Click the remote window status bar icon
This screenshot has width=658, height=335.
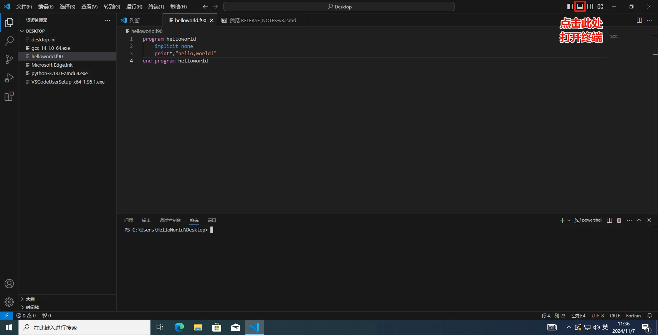(x=7, y=315)
